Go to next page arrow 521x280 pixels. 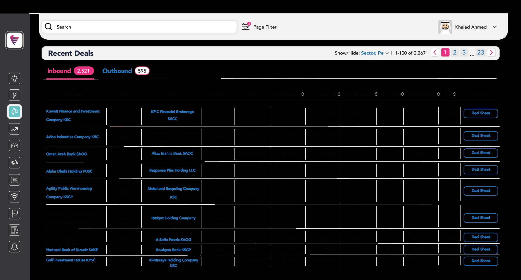click(x=491, y=52)
